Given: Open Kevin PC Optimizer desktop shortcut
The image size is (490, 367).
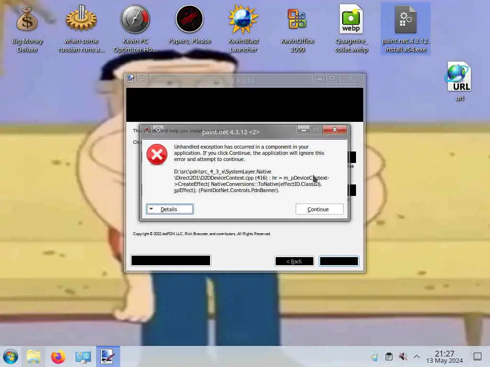Looking at the screenshot, I should point(135,29).
